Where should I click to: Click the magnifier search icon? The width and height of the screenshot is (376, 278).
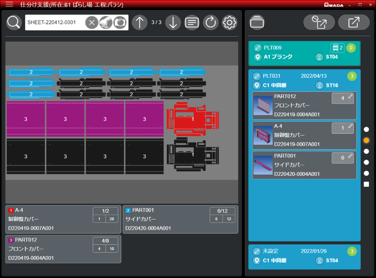[14, 22]
